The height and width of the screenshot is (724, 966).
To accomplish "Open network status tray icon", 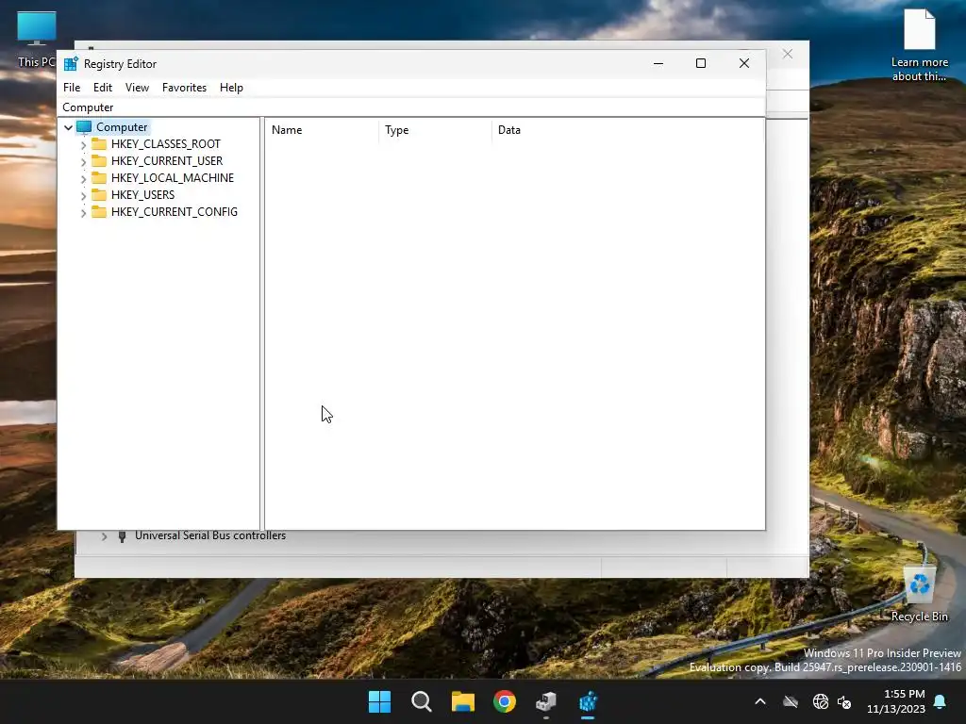I will click(x=821, y=701).
